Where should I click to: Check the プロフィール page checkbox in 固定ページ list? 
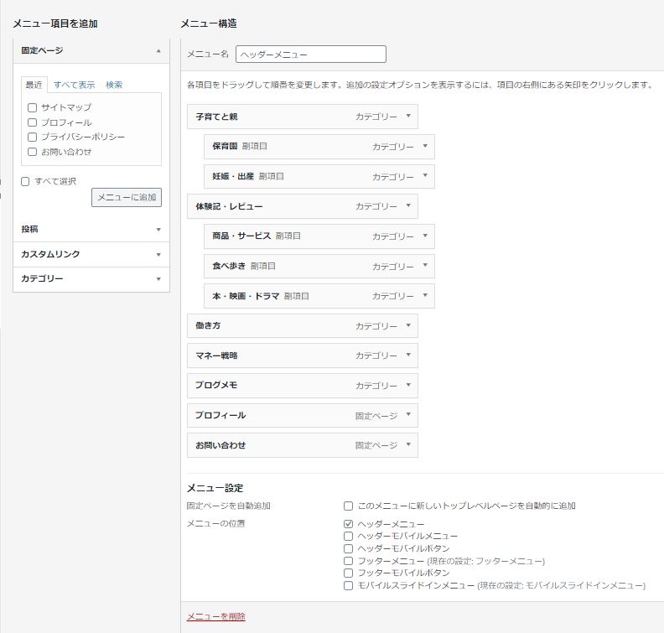(32, 122)
